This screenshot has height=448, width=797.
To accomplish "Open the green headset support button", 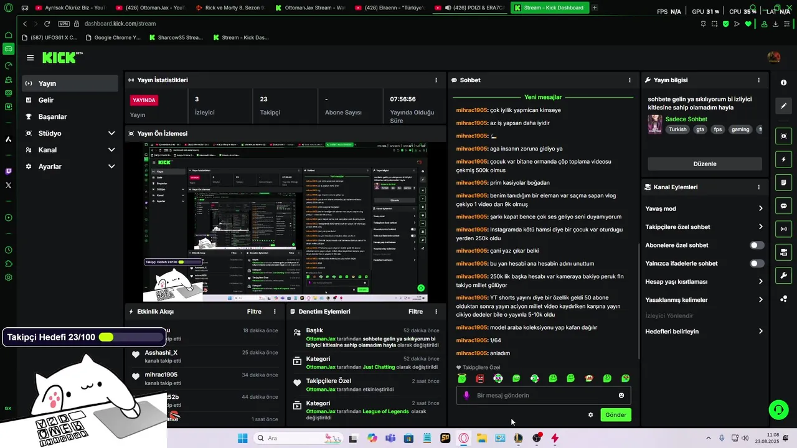I will (778, 409).
